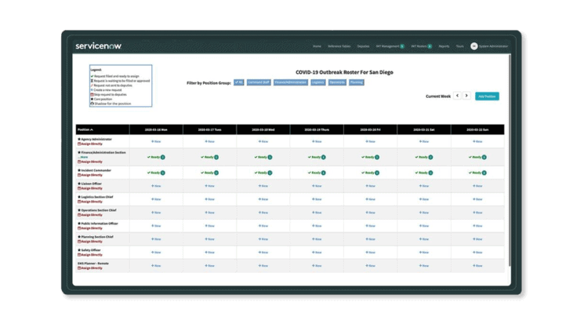This screenshot has height=331, width=588.
Task: Click Assign Directly under Finance/Administration Section
Action: click(90, 162)
